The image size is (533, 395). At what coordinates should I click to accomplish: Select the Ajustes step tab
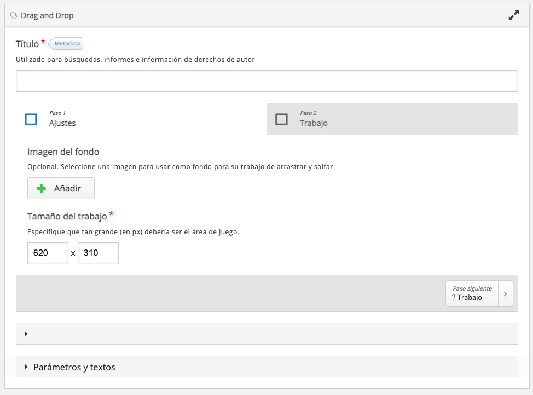tap(142, 119)
